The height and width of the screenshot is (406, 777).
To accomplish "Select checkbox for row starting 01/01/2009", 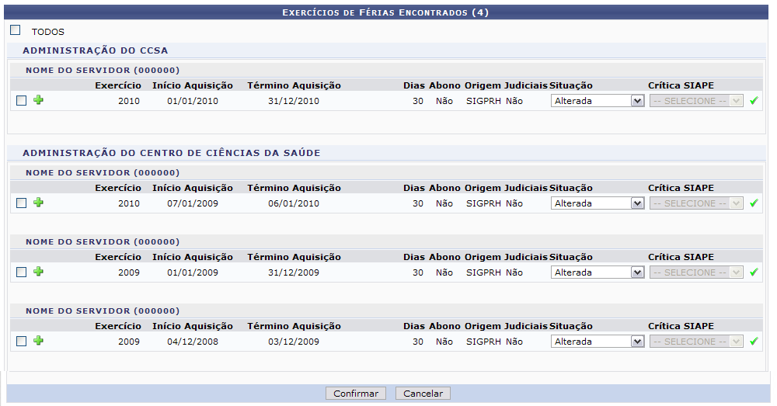I will tap(22, 272).
